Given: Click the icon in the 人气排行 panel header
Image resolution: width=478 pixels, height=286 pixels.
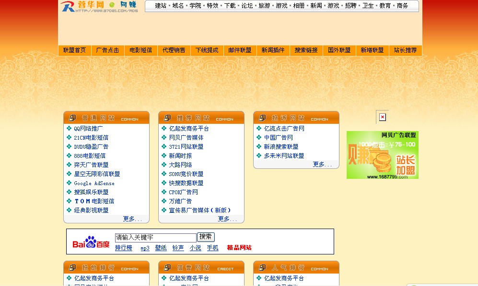Looking at the screenshot, I should coord(262,267).
